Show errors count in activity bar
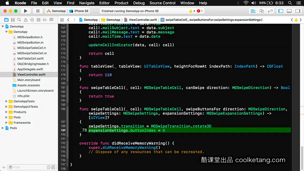This screenshot has height=171, width=304. (x=200, y=11)
